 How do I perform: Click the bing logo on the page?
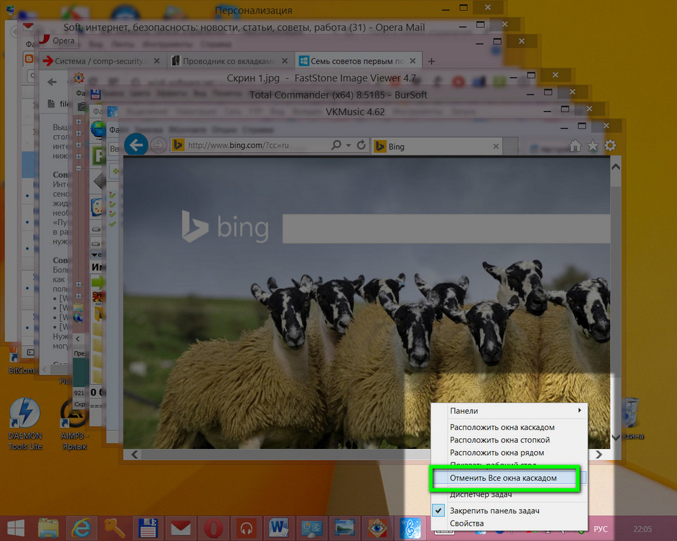[x=225, y=226]
